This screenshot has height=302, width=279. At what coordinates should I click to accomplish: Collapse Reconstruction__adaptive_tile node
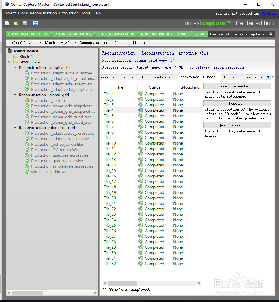15,67
